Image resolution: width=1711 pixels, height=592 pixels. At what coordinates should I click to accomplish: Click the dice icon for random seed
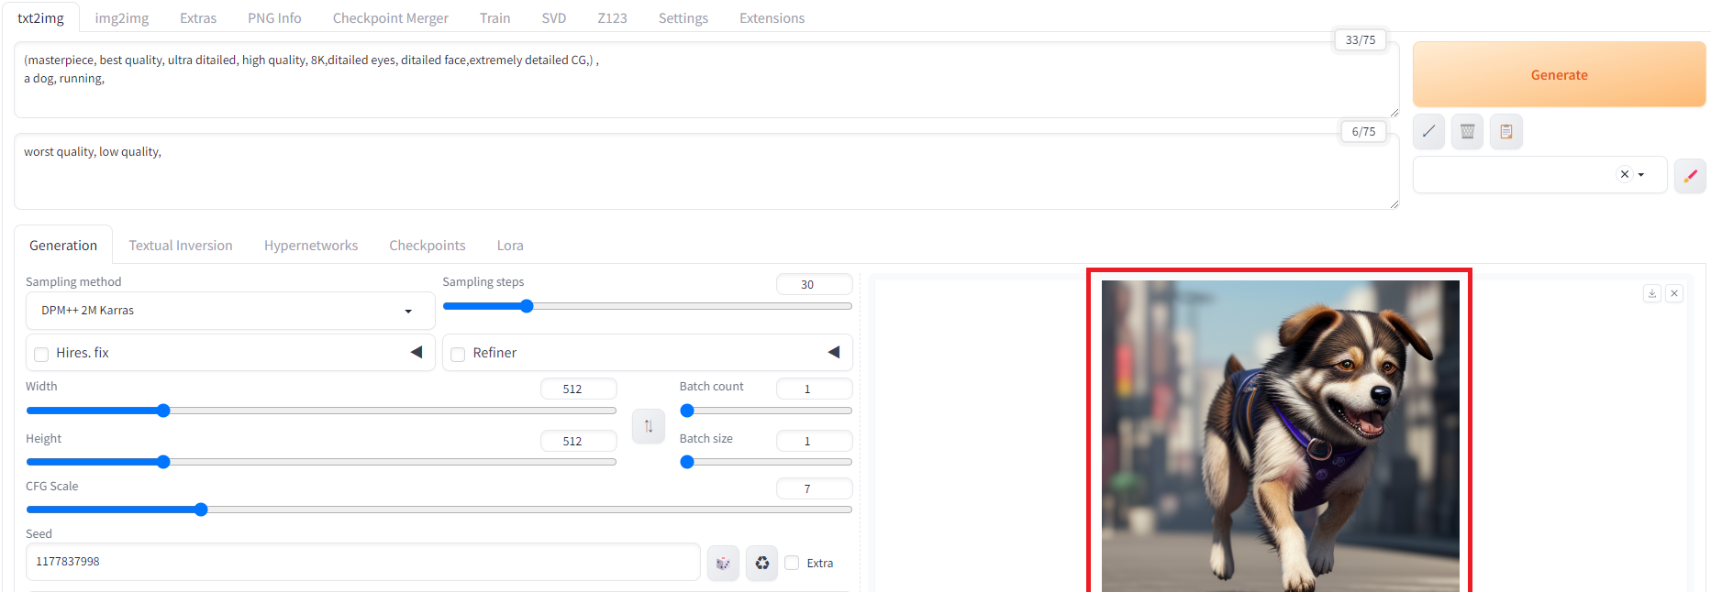723,563
